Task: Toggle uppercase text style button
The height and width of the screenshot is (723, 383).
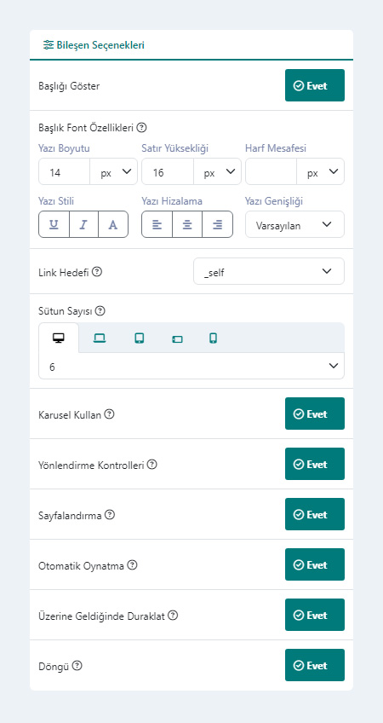Action: [x=113, y=224]
